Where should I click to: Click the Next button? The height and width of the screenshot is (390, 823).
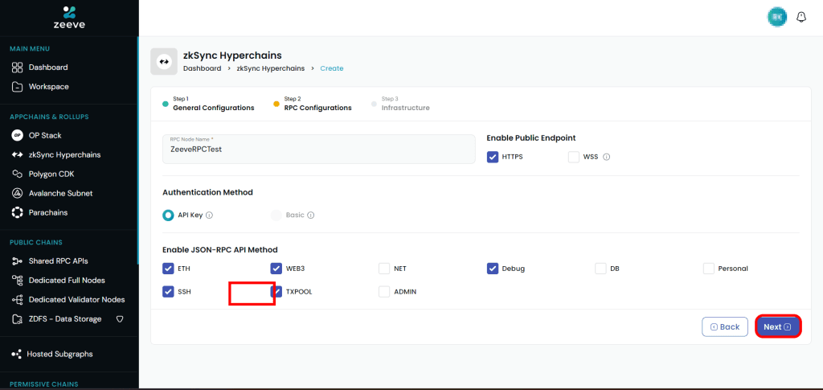778,326
